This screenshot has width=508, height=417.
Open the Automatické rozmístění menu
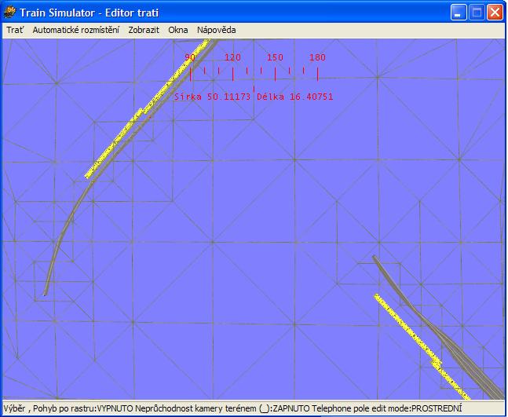click(76, 30)
